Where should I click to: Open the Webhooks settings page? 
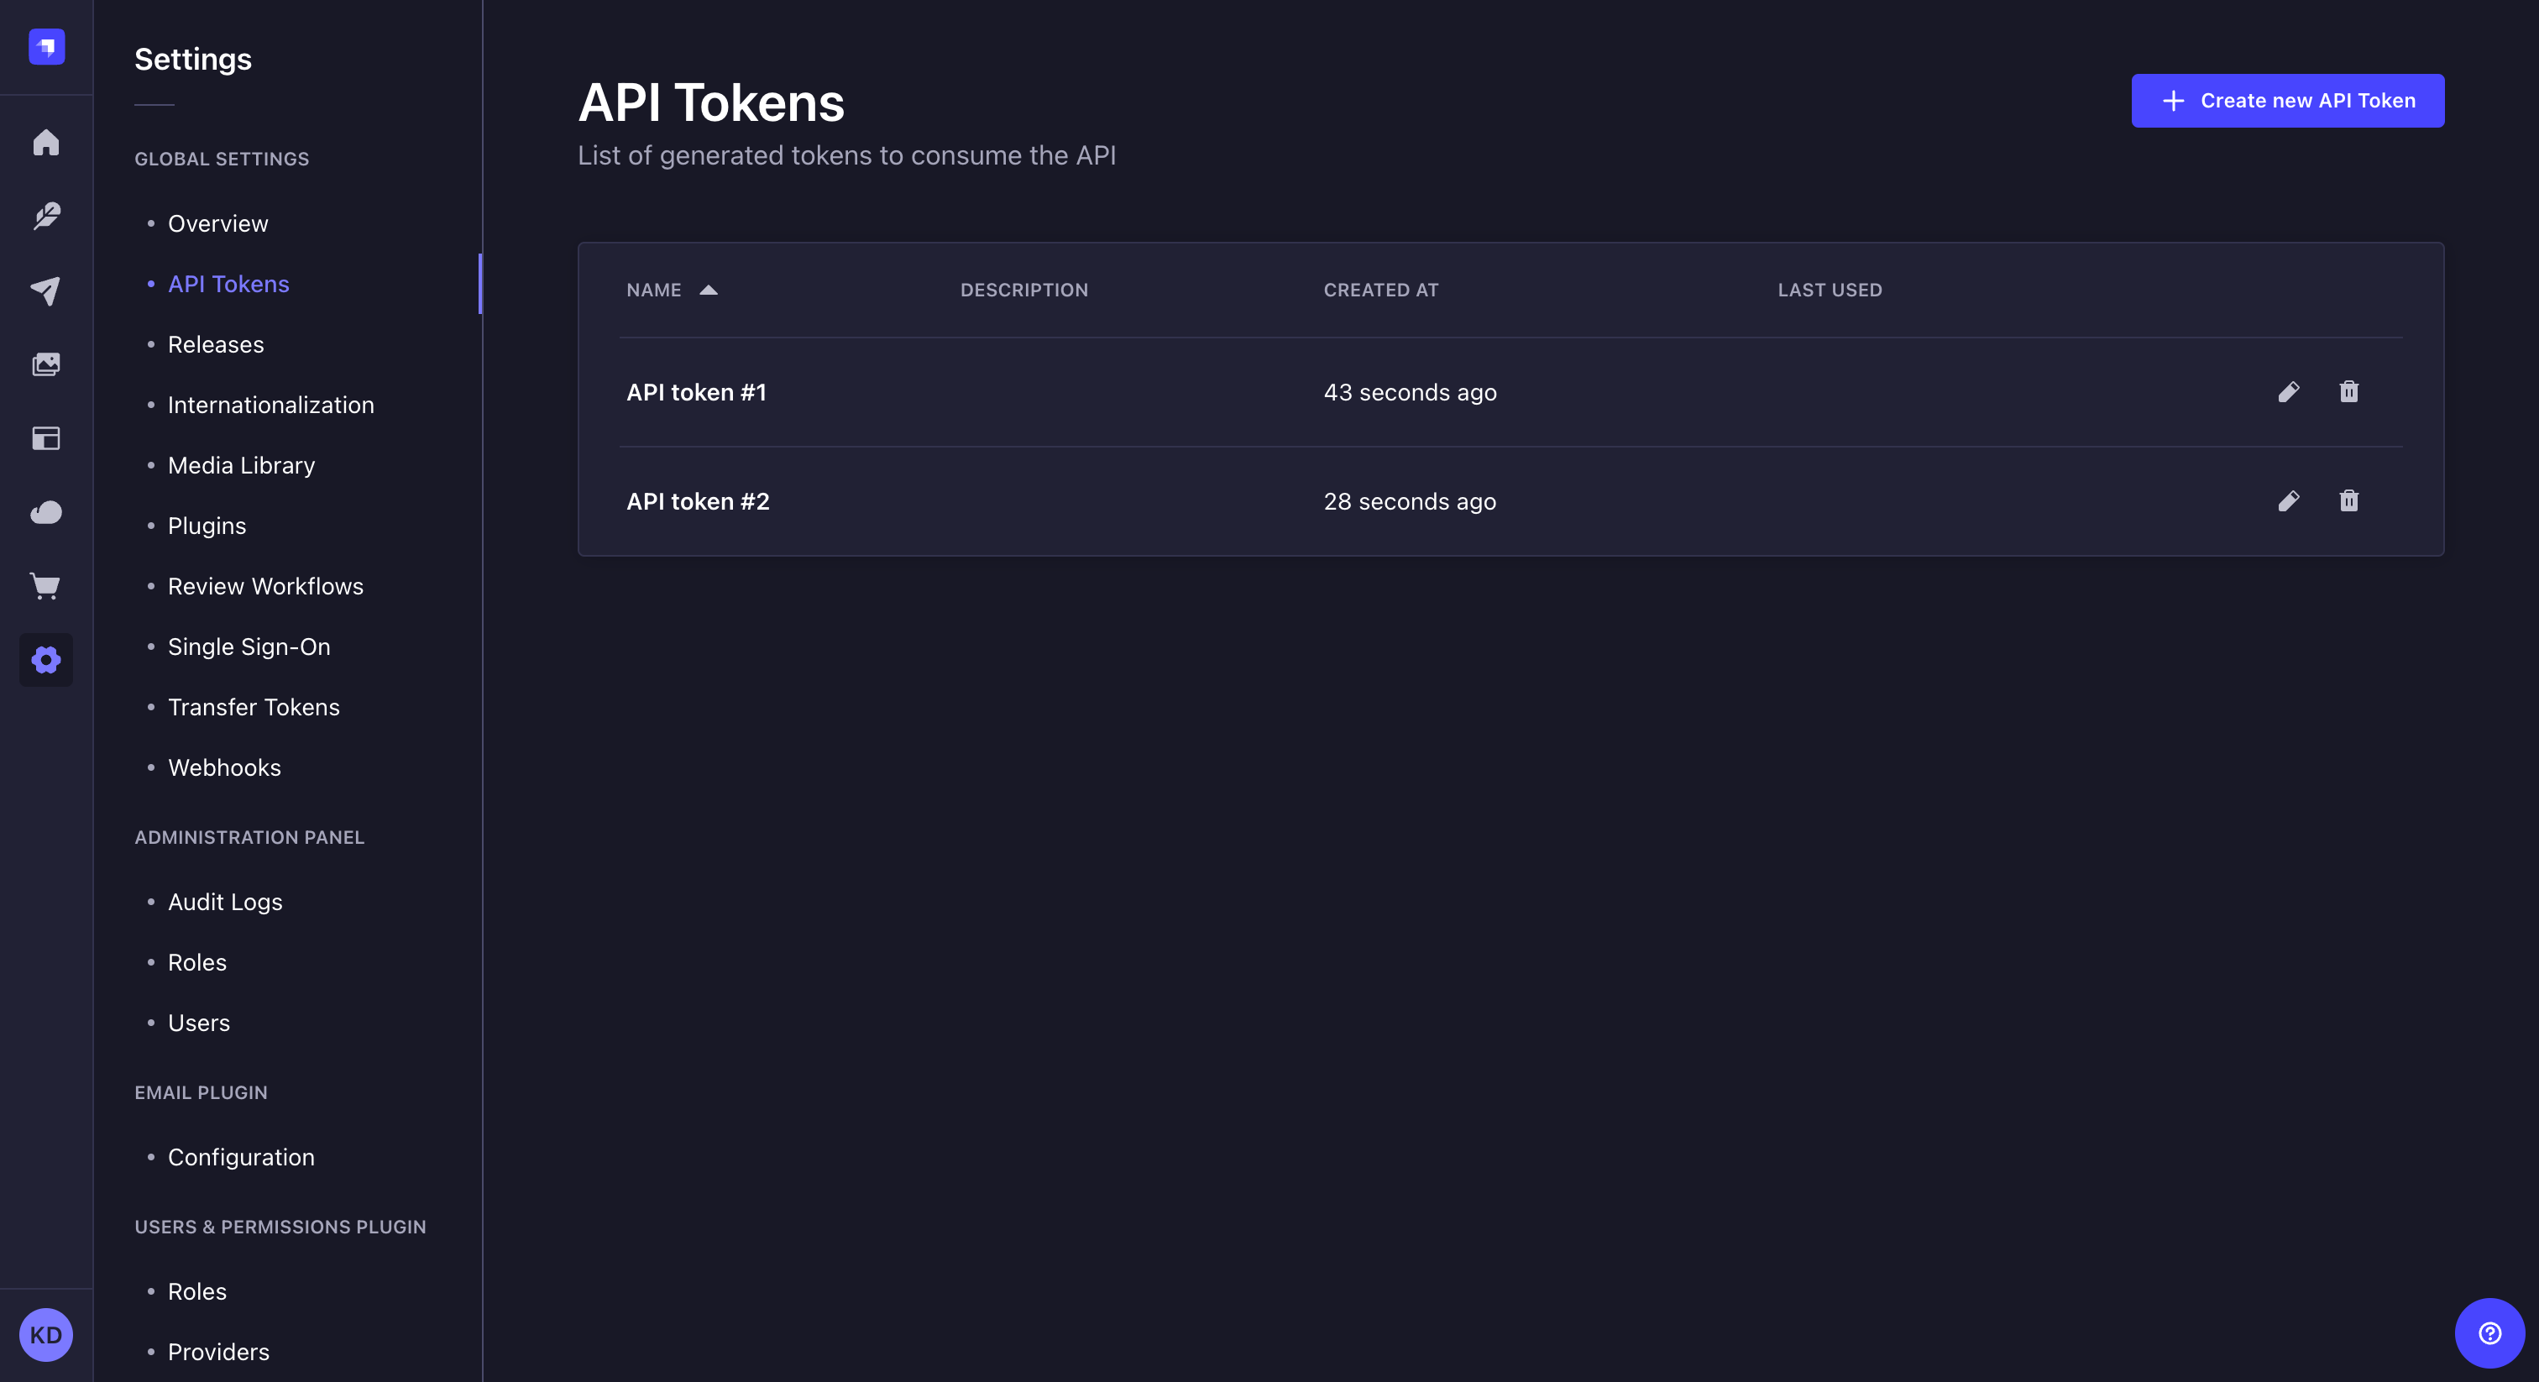[x=223, y=768]
